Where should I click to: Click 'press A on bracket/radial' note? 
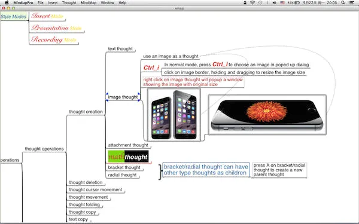279,170
